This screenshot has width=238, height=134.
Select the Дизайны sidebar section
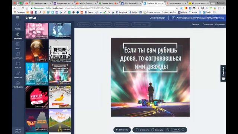coord(18,36)
